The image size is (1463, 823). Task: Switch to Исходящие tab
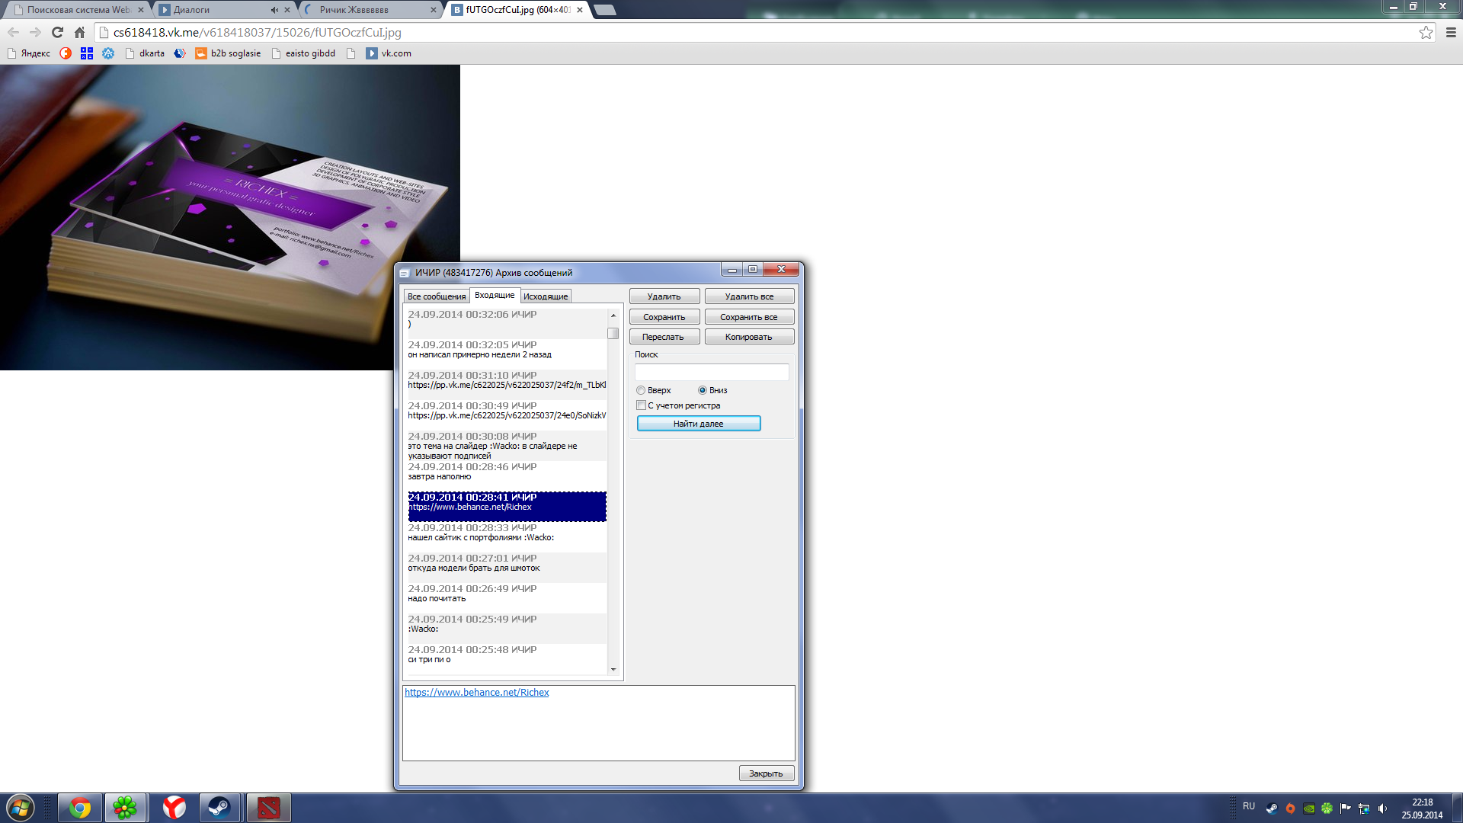[546, 296]
